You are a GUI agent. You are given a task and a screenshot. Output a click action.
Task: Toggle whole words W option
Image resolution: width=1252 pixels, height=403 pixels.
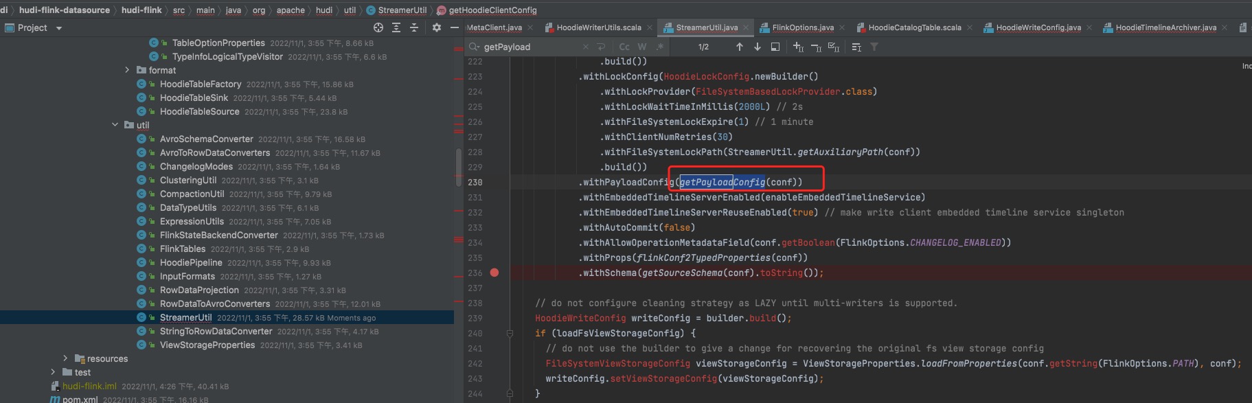[x=642, y=47]
